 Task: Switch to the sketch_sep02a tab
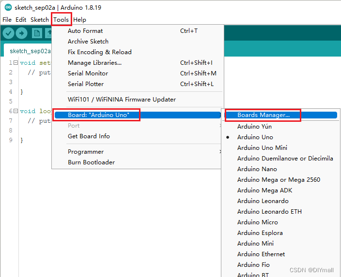tap(28, 51)
